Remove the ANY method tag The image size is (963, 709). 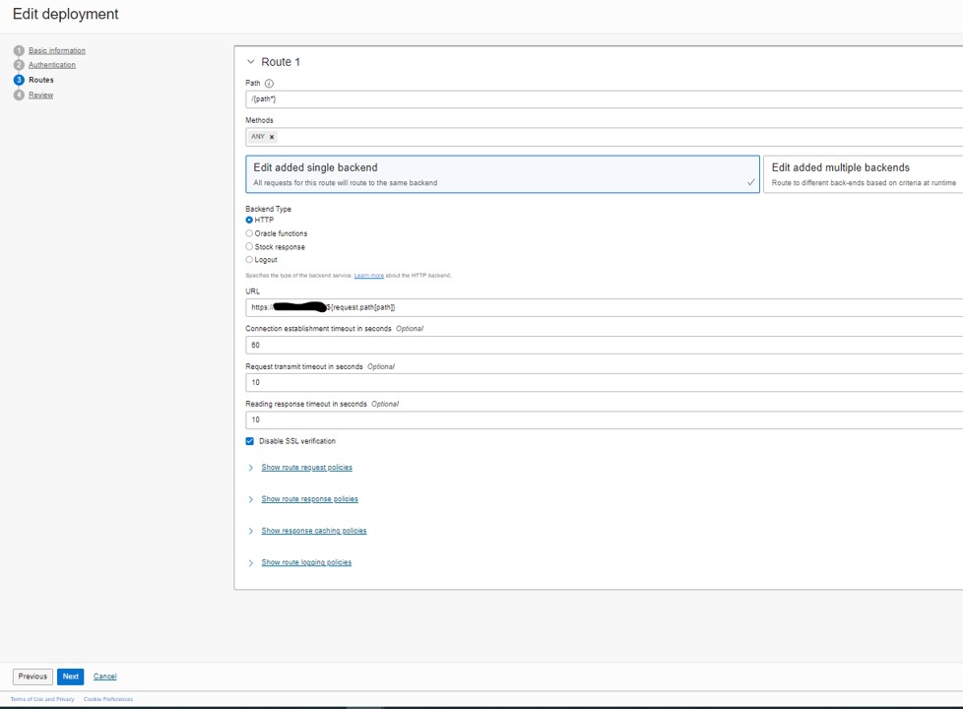point(270,137)
